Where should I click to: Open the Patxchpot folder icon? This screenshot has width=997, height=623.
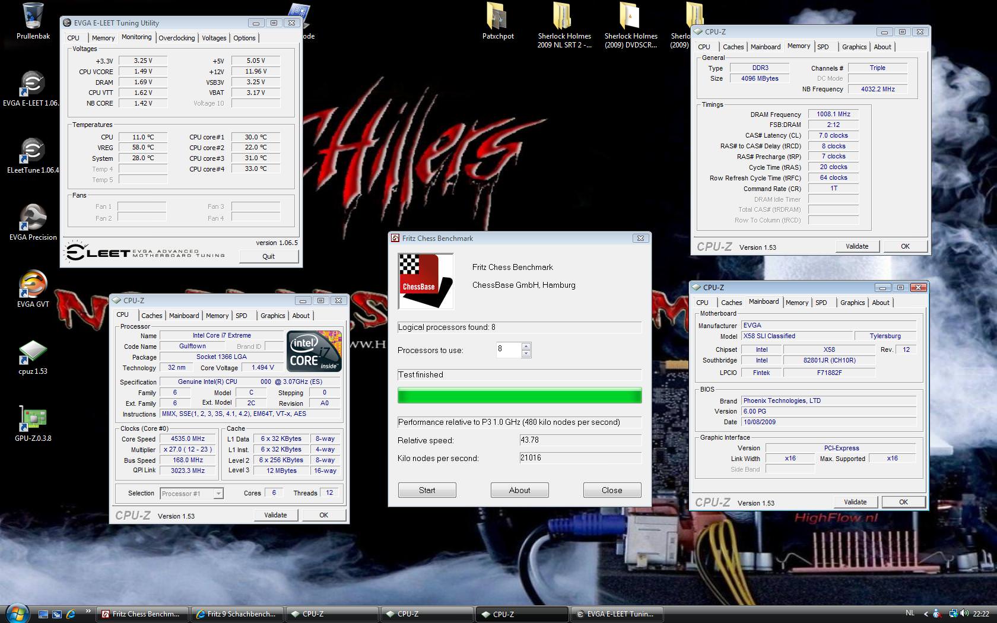click(498, 21)
